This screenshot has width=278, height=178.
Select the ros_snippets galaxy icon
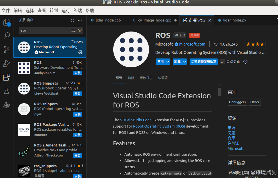[x=24, y=171]
